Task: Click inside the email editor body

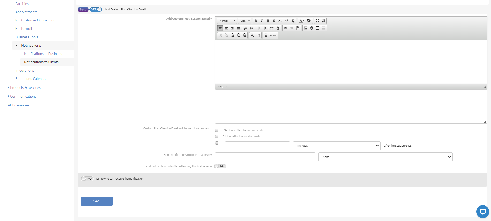Action: 351,62
